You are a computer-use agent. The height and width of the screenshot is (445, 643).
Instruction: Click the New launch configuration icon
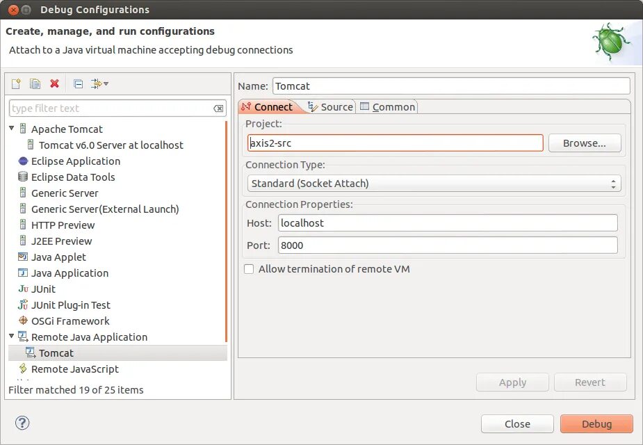coord(16,83)
